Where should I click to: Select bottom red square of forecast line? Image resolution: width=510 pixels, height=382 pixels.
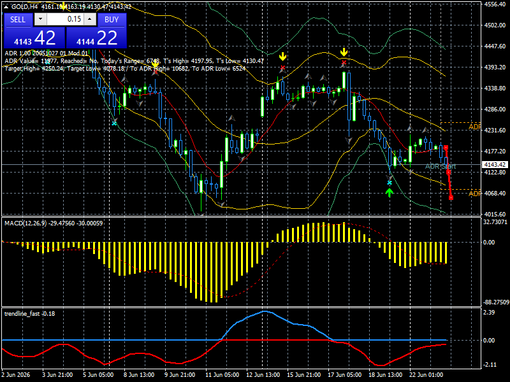[x=451, y=197]
